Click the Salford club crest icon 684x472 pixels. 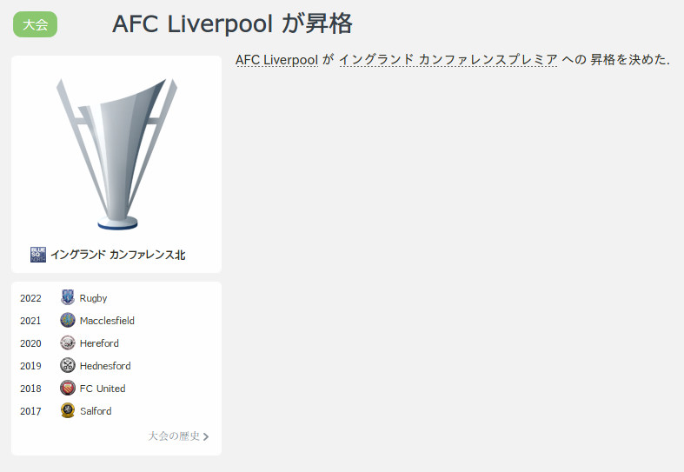[x=68, y=410]
